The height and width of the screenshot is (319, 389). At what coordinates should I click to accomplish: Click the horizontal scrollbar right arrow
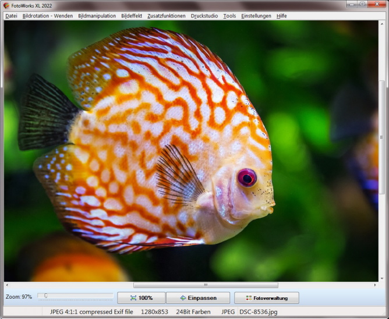(x=374, y=285)
